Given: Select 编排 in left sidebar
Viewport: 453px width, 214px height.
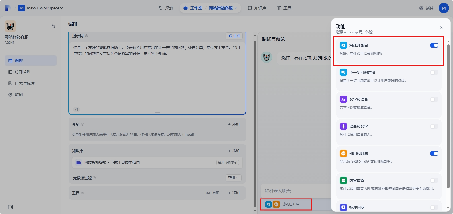Looking at the screenshot, I should (x=30, y=61).
